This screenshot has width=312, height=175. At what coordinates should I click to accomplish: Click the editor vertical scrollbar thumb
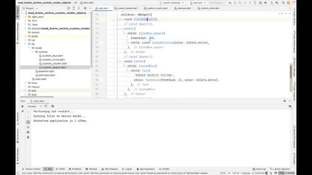click(x=291, y=71)
